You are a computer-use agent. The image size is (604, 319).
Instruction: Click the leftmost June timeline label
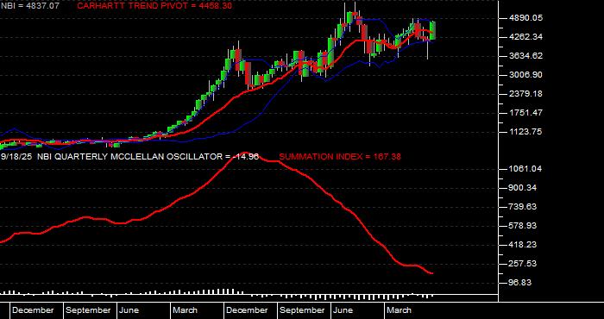click(x=129, y=310)
